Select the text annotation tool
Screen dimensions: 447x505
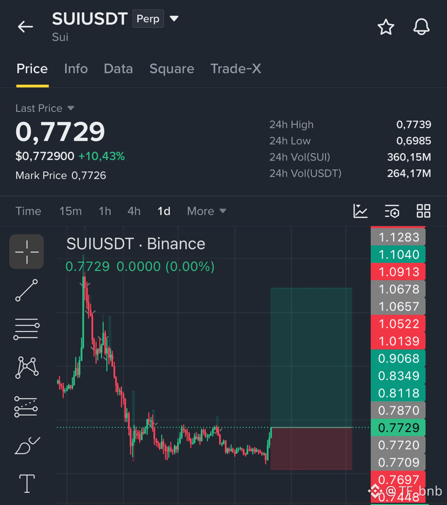[27, 483]
